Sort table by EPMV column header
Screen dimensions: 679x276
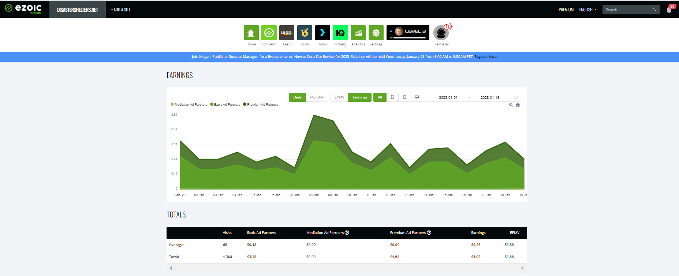pos(515,233)
